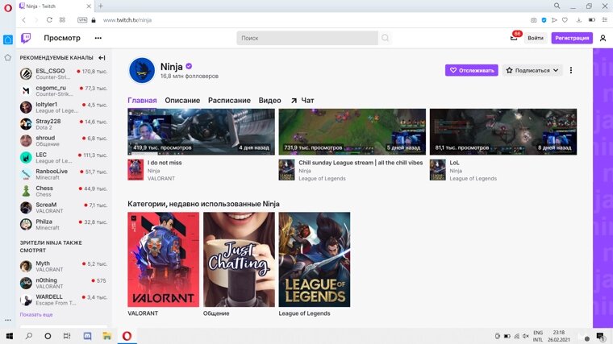Click the verified badge next to Ninja
The width and height of the screenshot is (613, 344).
click(189, 66)
